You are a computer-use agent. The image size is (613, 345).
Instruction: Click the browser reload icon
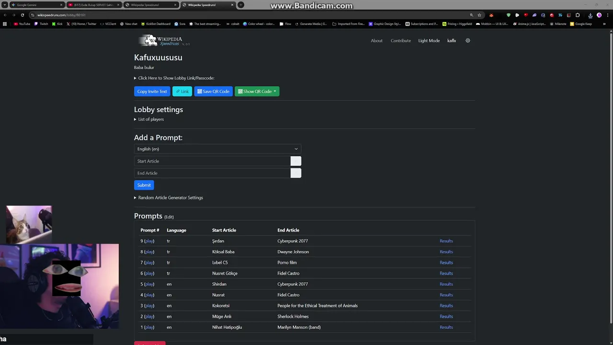pyautogui.click(x=22, y=15)
